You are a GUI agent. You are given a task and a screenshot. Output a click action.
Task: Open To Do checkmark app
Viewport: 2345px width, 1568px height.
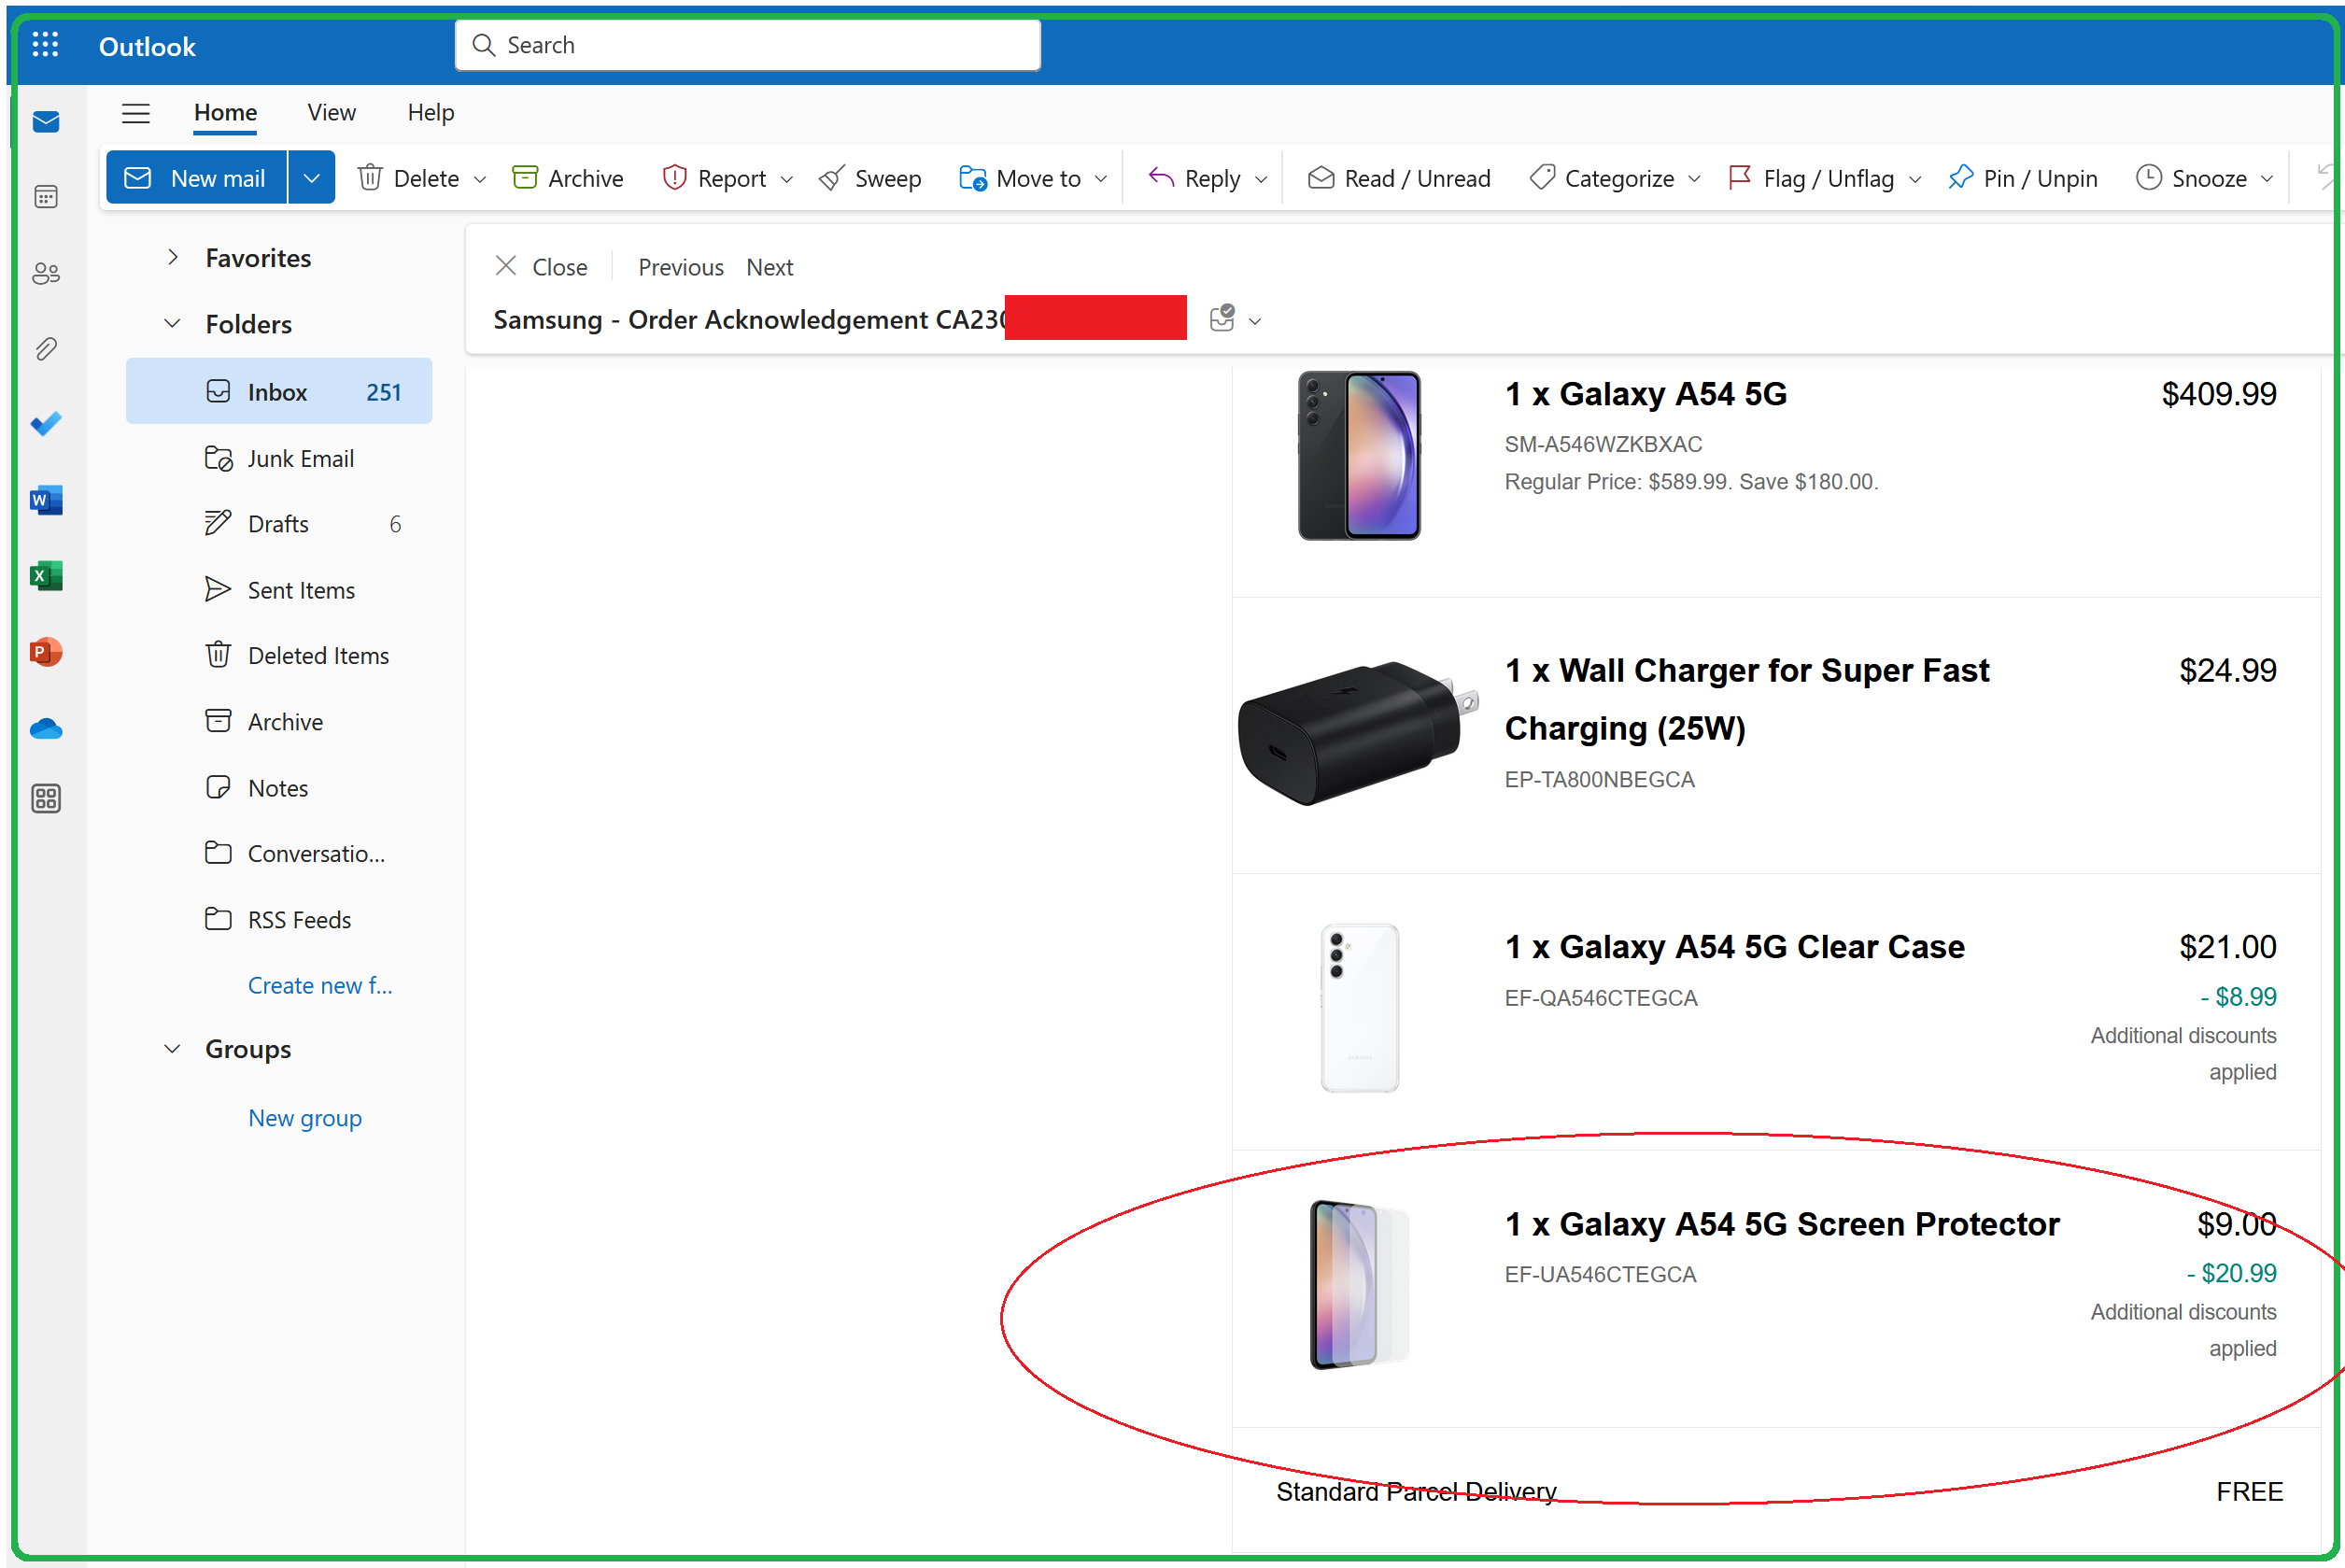[x=46, y=424]
